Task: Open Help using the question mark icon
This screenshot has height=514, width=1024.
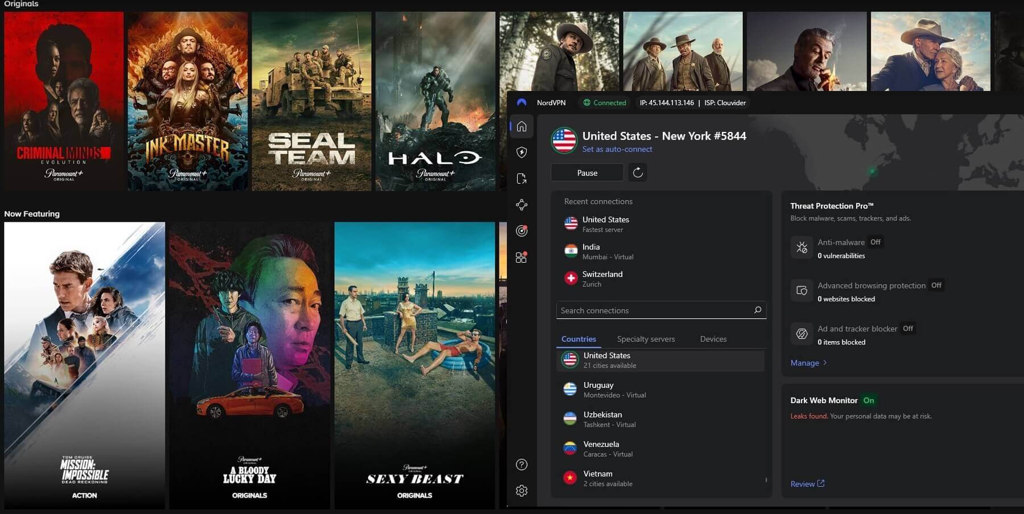Action: point(522,465)
